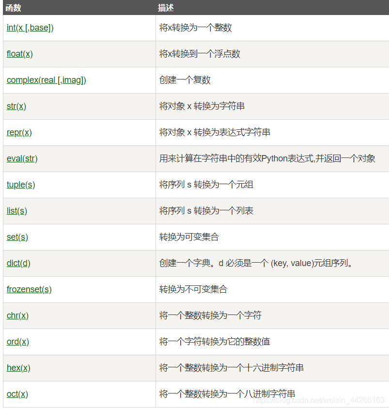389x409 pixels.
Task: Open the oct(x) link
Action: click(17, 394)
